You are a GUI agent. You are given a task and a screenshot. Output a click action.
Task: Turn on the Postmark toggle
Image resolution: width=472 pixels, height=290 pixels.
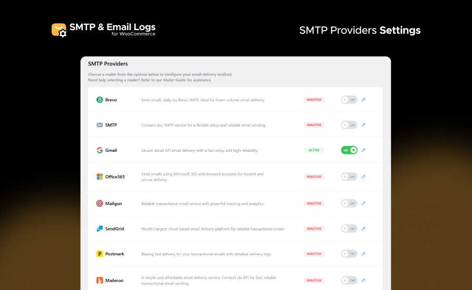click(349, 254)
